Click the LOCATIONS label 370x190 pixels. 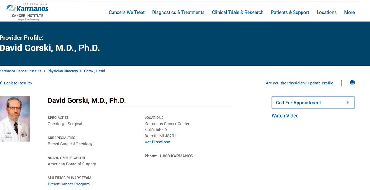click(x=154, y=118)
